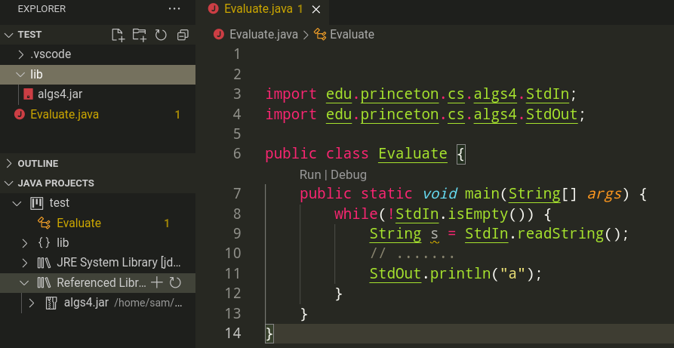Expand the OUTLINE panel
The width and height of the screenshot is (674, 348).
point(8,164)
